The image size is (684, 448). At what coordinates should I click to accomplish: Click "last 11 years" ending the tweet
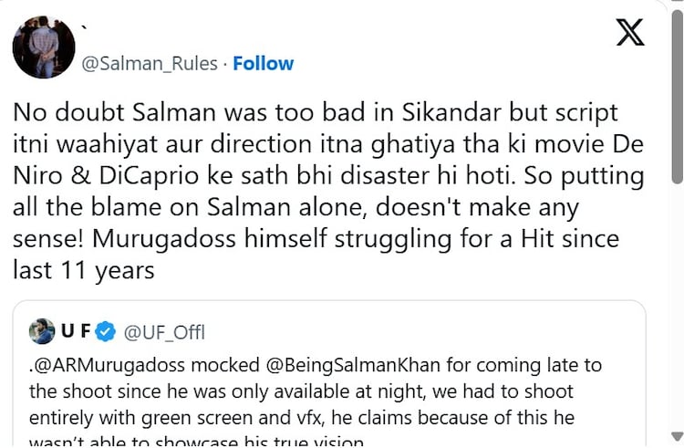[83, 271]
